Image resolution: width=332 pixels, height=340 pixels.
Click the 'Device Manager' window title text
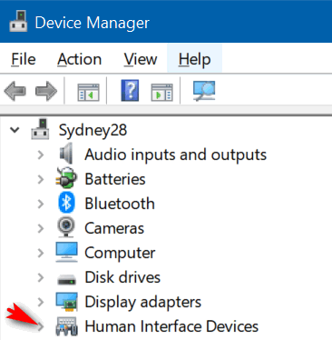(93, 23)
